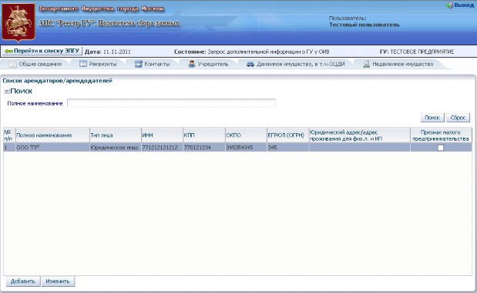The image size is (477, 293).
Task: Click the Реквизиты tab icon
Action: click(x=83, y=64)
